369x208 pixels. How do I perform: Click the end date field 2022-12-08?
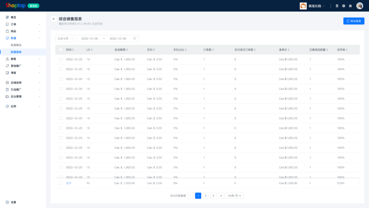tap(118, 39)
